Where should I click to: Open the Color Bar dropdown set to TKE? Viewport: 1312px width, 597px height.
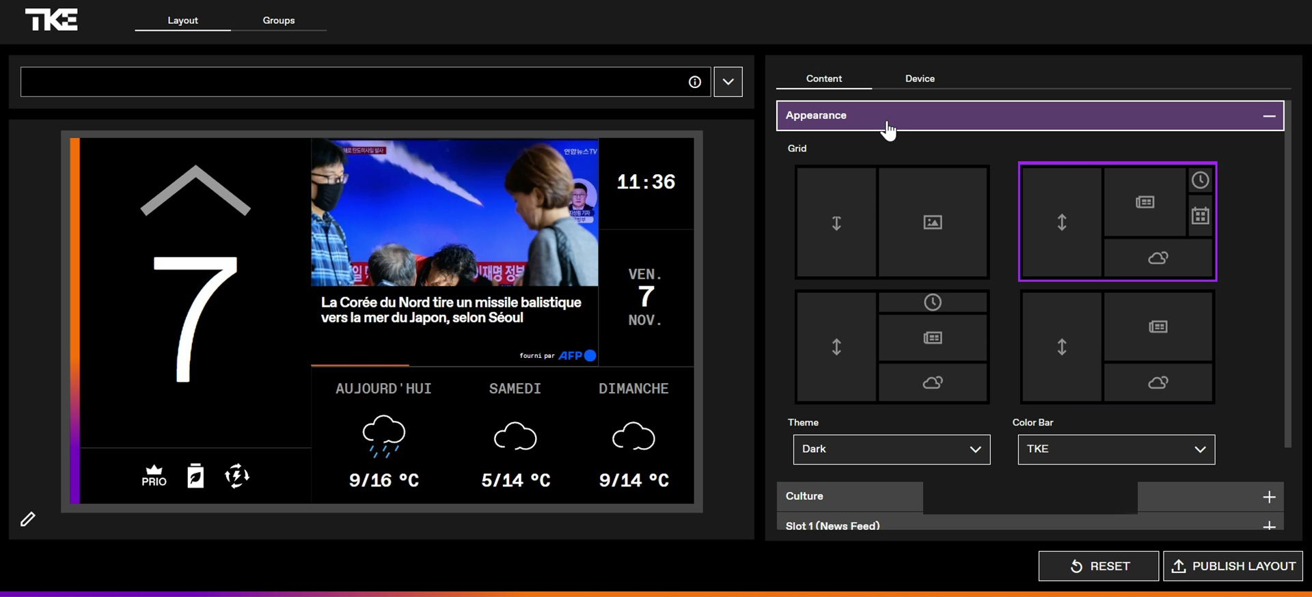(1116, 449)
